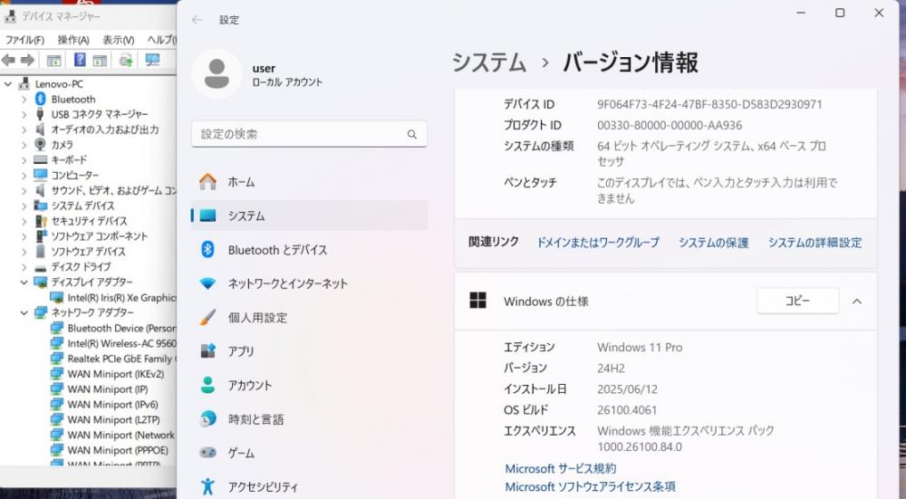The width and height of the screenshot is (906, 499).
Task: Open ネットワークとインターネット settings
Action: click(x=309, y=283)
